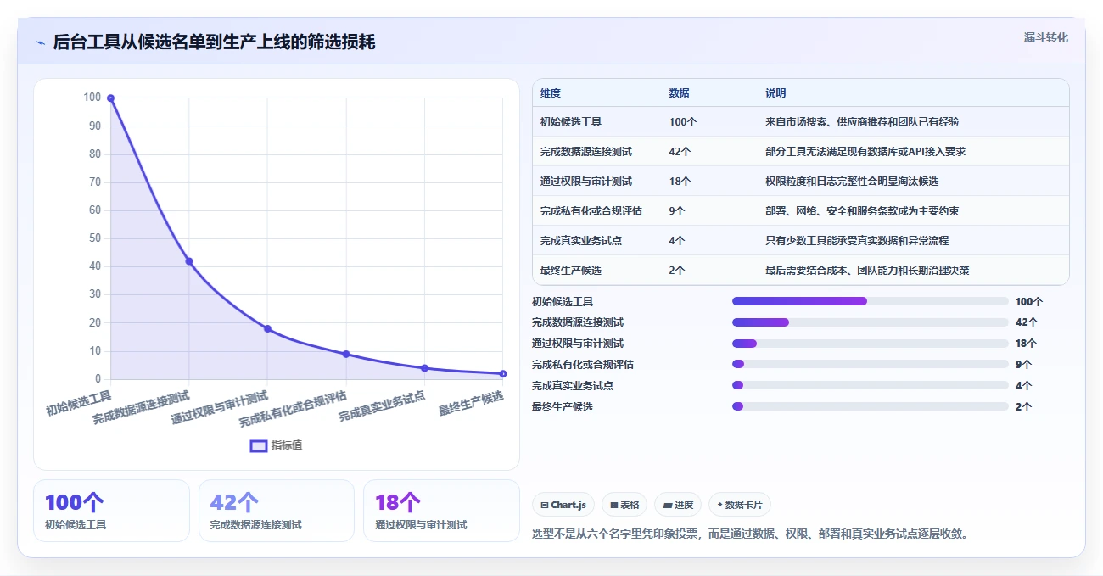
Task: Click the chart point at value 9
Action: 346,354
